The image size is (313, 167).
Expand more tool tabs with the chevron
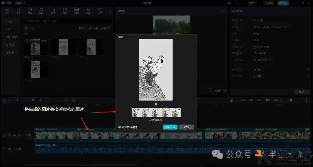click(x=110, y=11)
